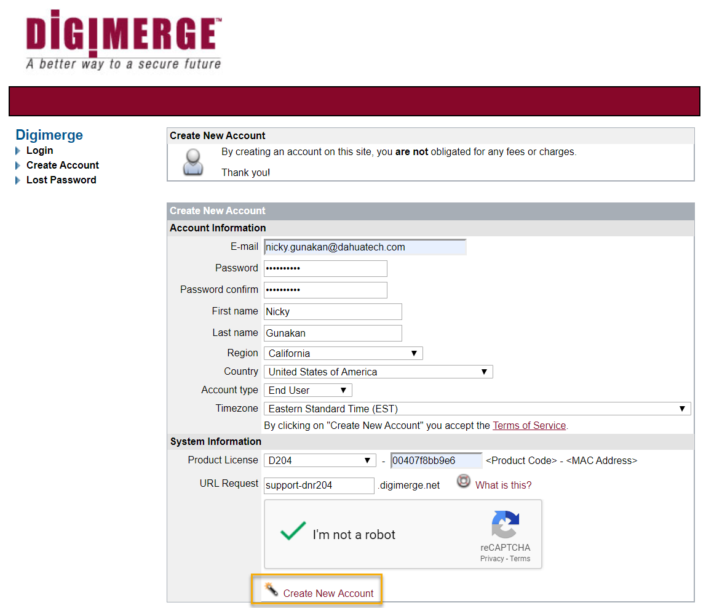Click the '.digimerge.net' domain text
Viewport: 706px width, 608px height.
pyautogui.click(x=409, y=486)
